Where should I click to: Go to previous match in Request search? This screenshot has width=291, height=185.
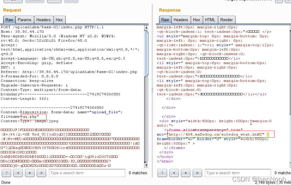click(x=18, y=173)
